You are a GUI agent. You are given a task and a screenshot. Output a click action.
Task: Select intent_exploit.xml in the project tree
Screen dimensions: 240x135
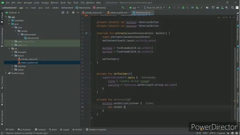tap(28, 63)
